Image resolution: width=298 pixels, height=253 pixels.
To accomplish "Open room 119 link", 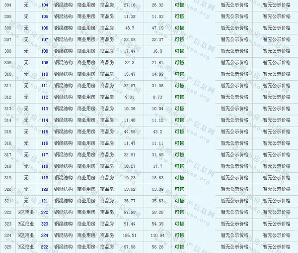I will 45,178.
